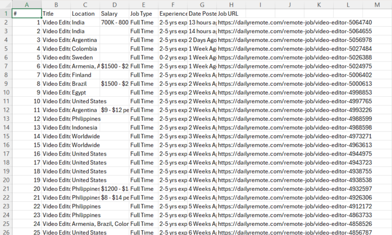Open the video-editor-5064740 job URL

tap(295, 22)
